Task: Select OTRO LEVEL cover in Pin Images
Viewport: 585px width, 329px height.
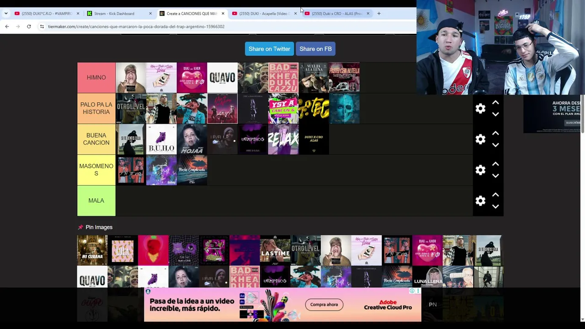Action: (305, 250)
